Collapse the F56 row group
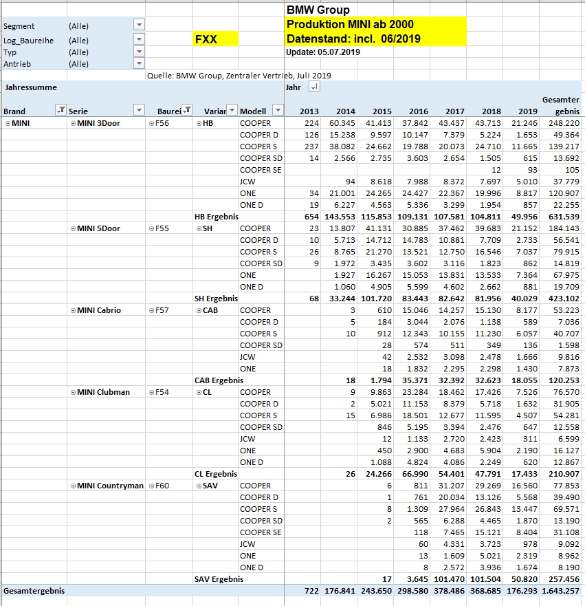 pyautogui.click(x=151, y=124)
